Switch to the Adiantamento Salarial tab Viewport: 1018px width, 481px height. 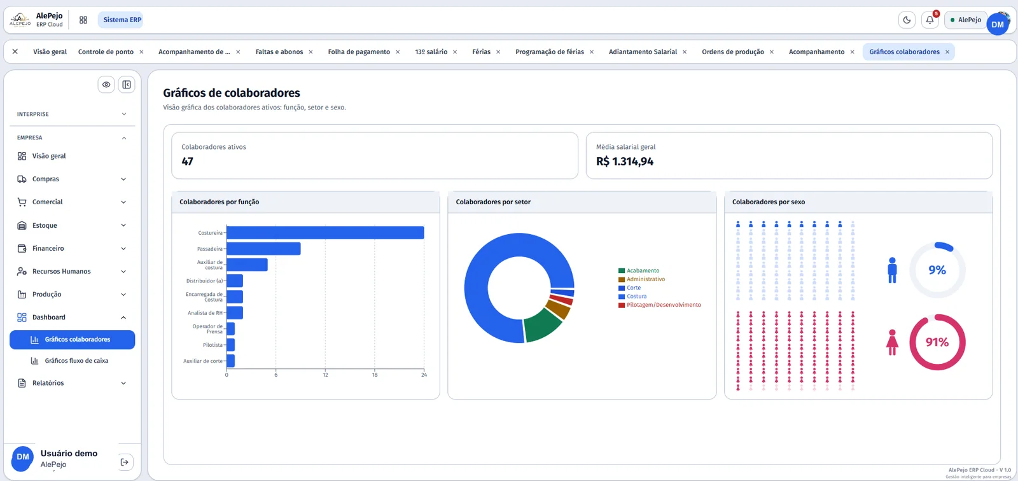click(x=643, y=52)
